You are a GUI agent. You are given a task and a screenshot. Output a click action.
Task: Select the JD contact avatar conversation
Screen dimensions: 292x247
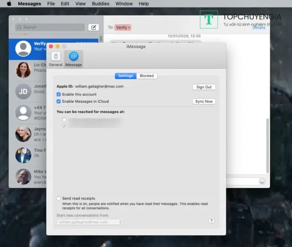click(x=23, y=91)
